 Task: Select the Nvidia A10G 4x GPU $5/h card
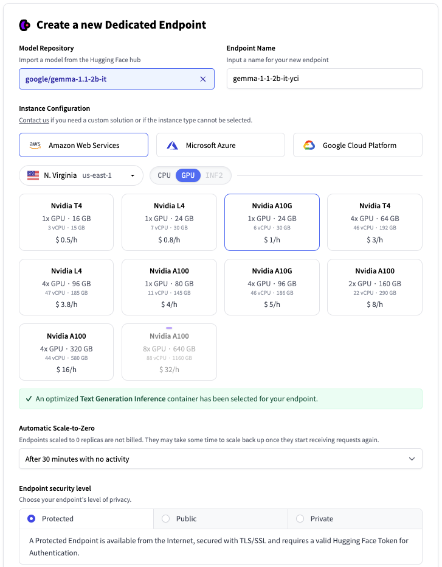click(272, 287)
